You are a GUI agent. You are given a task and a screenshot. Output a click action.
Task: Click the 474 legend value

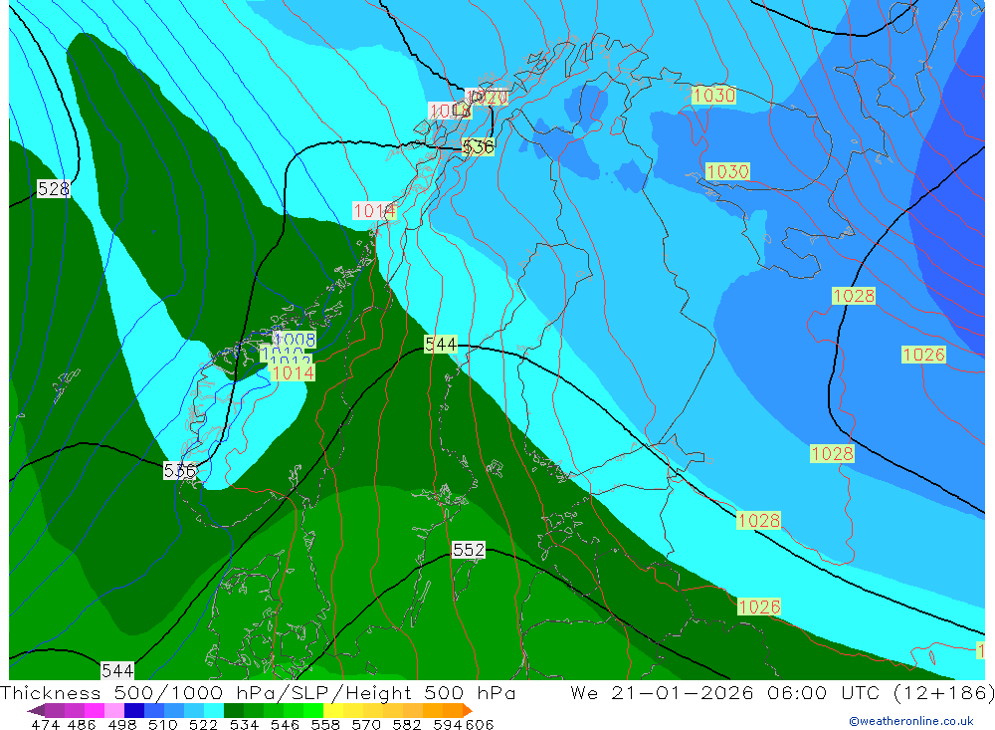click(x=45, y=724)
